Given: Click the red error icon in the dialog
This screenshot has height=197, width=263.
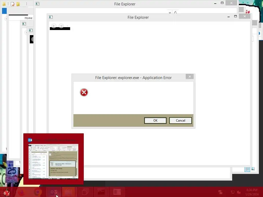Looking at the screenshot, I should click(84, 92).
